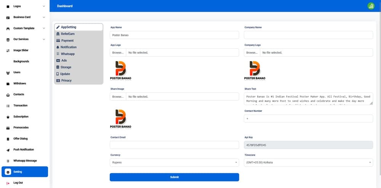Expand the Business Card submenu

(44, 17)
